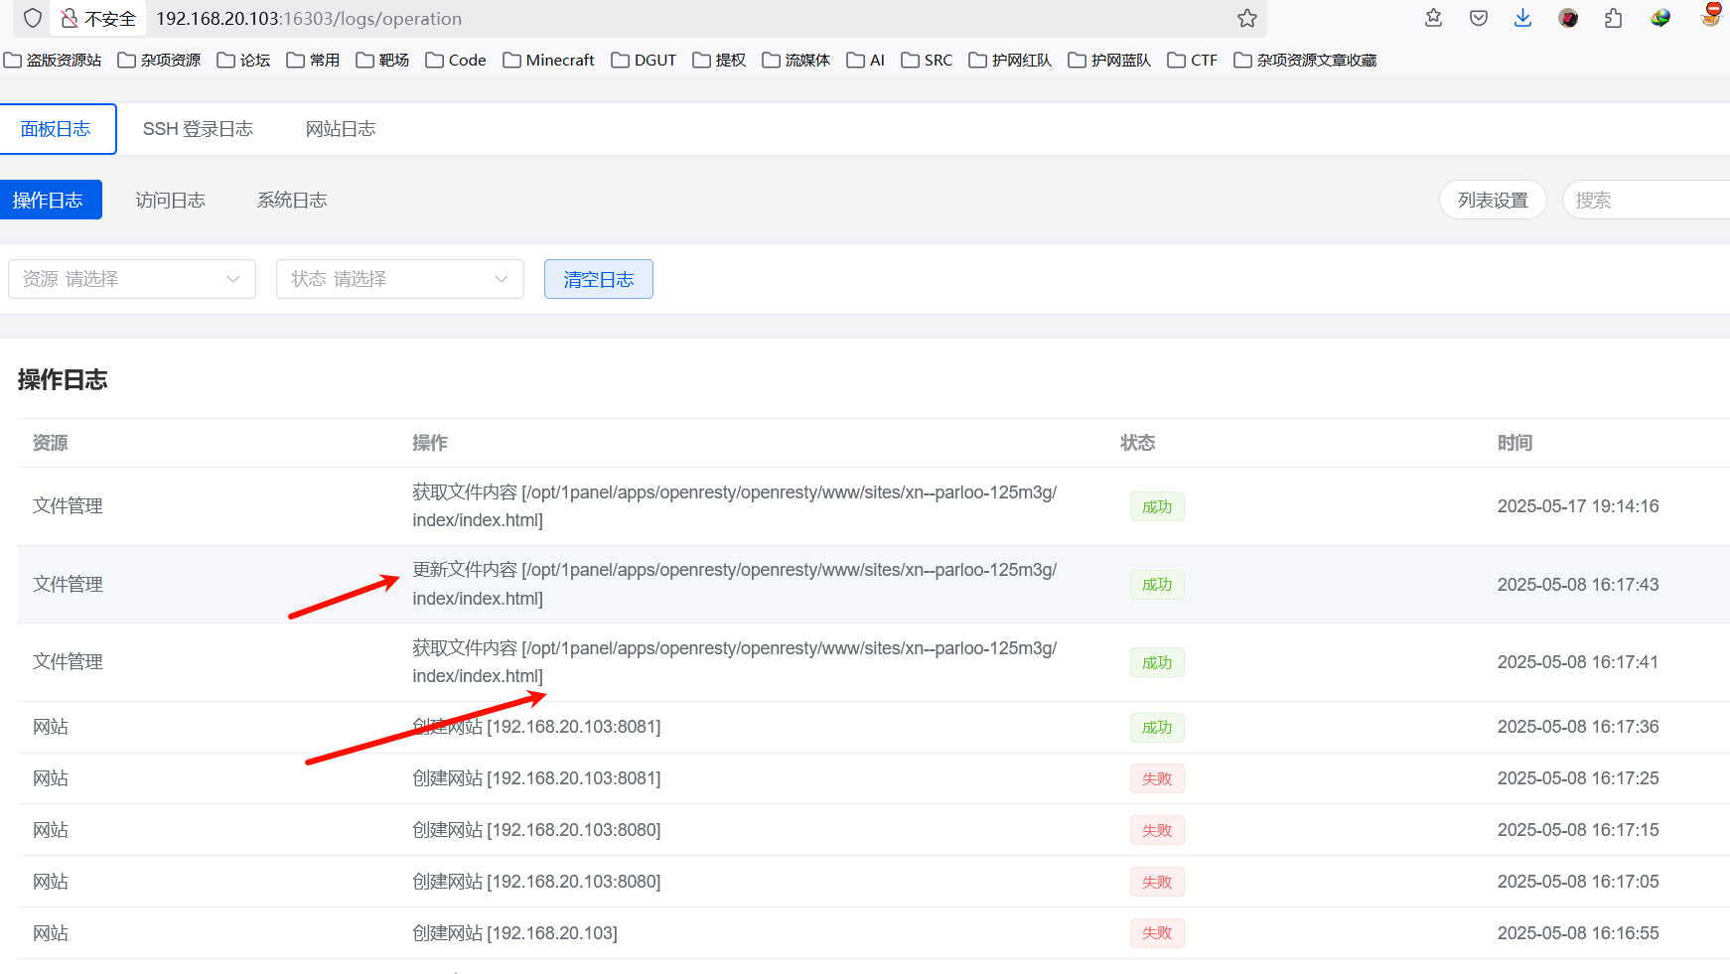Click the extensions puzzle piece icon

tap(1613, 19)
